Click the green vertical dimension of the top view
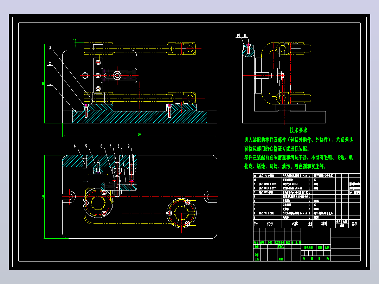379x284 pixels. (x=44, y=197)
